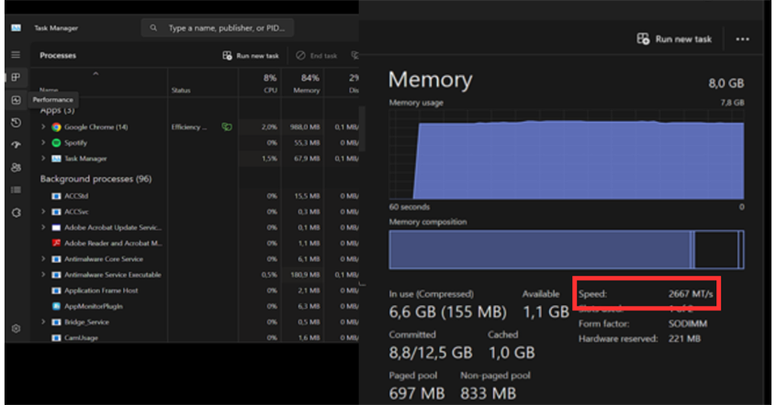The width and height of the screenshot is (776, 405).
Task: Click the Task Manager app icon in title bar
Action: click(16, 28)
